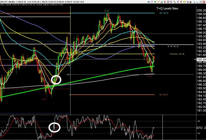Click the 'GR3 199.69' level label
The width and height of the screenshot is (206, 140).
pos(164,13)
